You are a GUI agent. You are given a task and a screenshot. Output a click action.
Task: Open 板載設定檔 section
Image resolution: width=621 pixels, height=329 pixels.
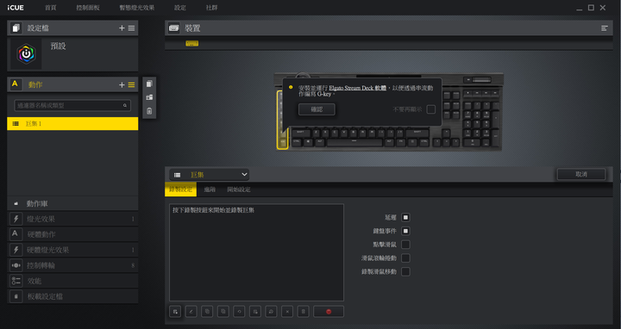tap(72, 296)
